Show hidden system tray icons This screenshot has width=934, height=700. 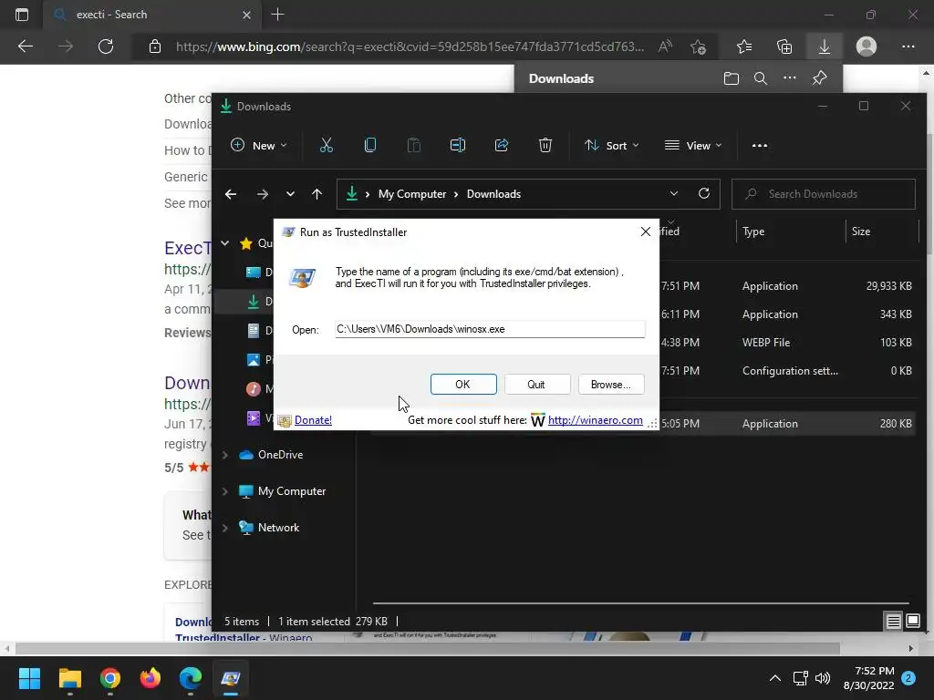[x=775, y=678]
